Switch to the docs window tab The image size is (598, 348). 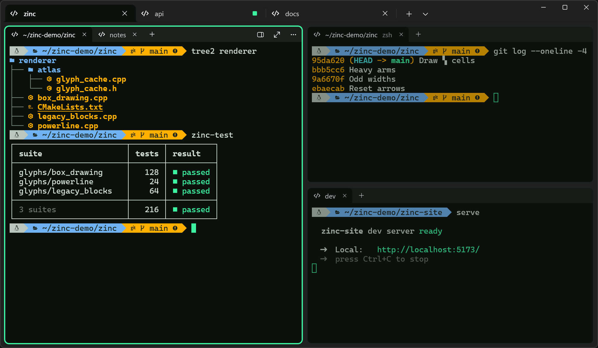point(331,14)
